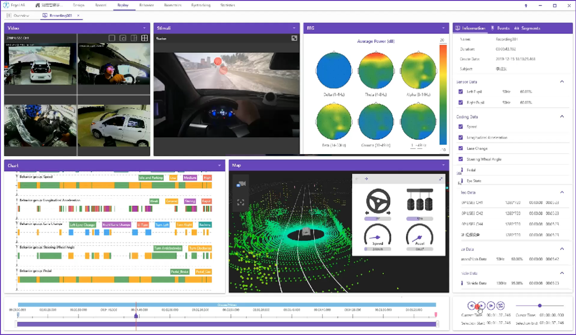
Task: Click the camera icon in Map panel
Action: coord(241,184)
